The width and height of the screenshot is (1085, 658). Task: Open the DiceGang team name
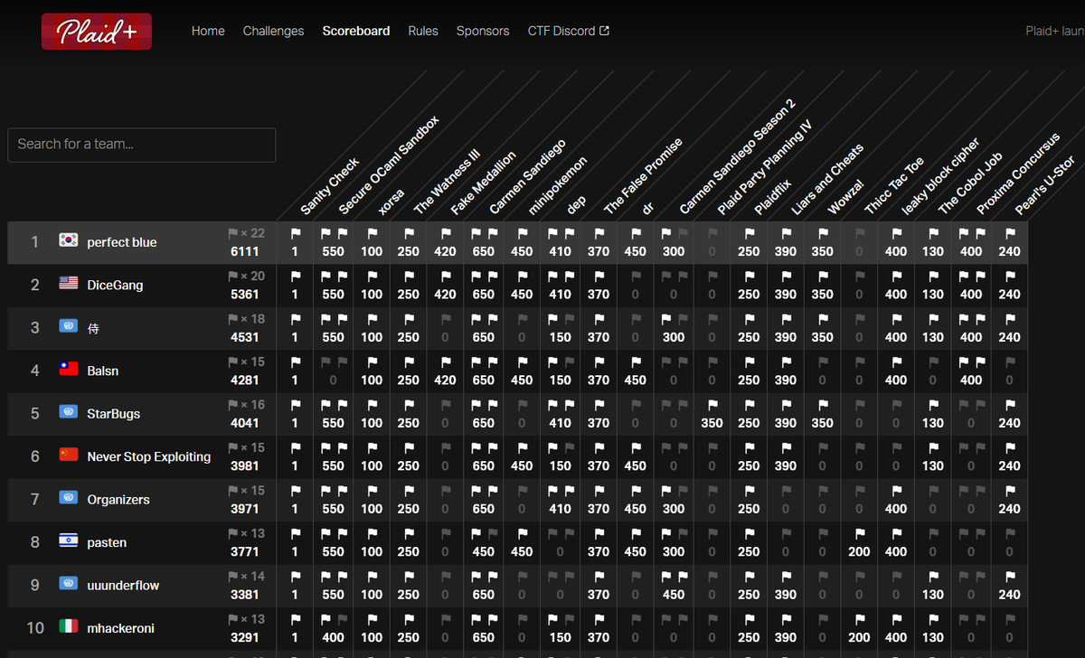pos(115,285)
